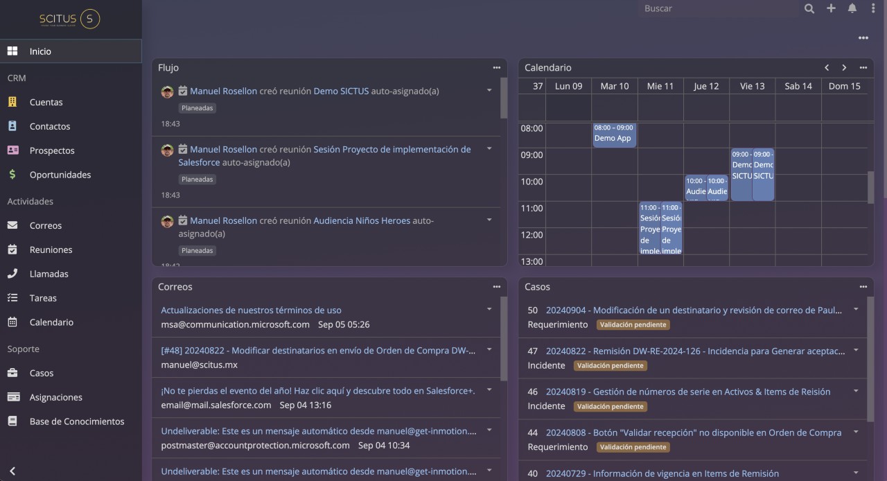Click the Asignaciones icon
Image resolution: width=887 pixels, height=481 pixels.
click(13, 397)
